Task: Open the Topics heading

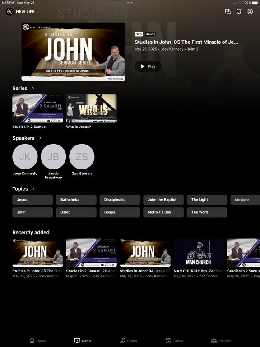Action: [x=20, y=188]
